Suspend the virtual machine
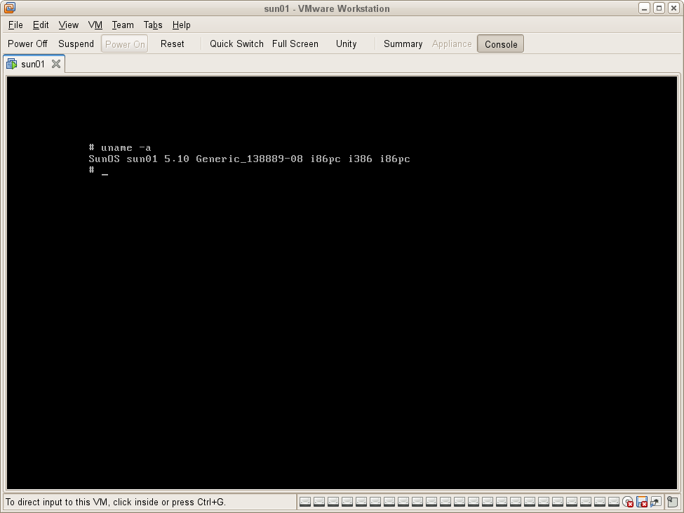Image resolution: width=684 pixels, height=513 pixels. click(x=76, y=44)
